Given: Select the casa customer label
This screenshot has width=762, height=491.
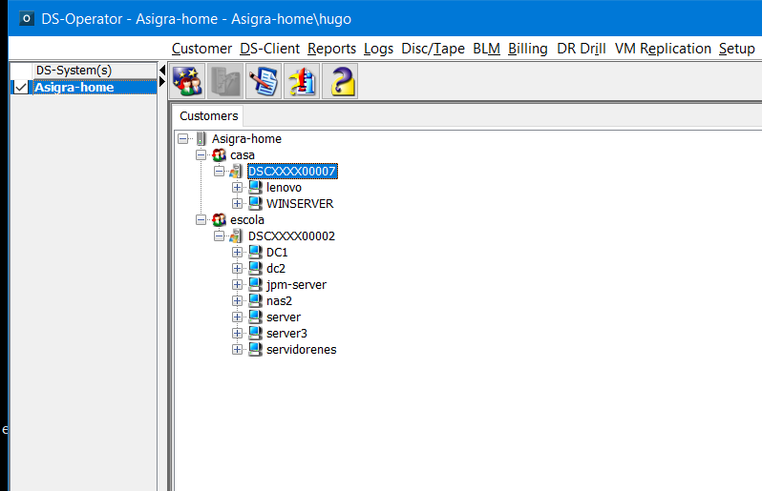Looking at the screenshot, I should (x=242, y=155).
